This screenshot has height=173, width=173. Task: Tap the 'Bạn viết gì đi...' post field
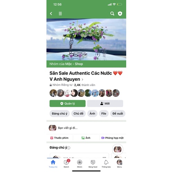pos(86,128)
